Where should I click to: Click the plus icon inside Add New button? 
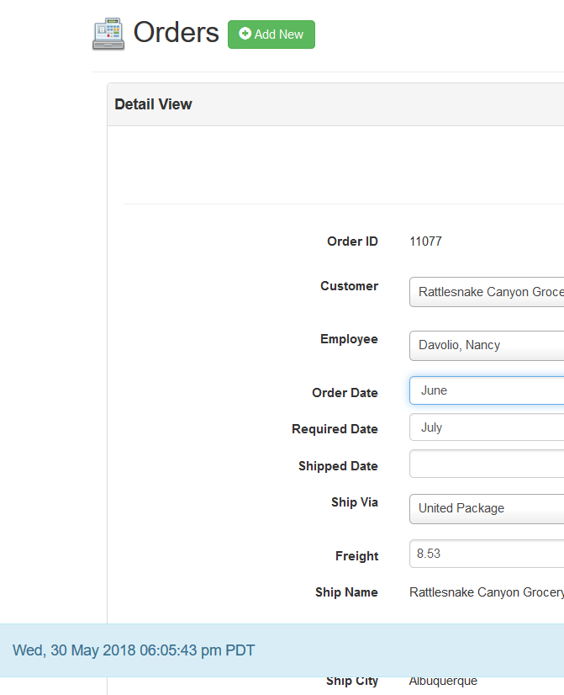[x=244, y=35]
